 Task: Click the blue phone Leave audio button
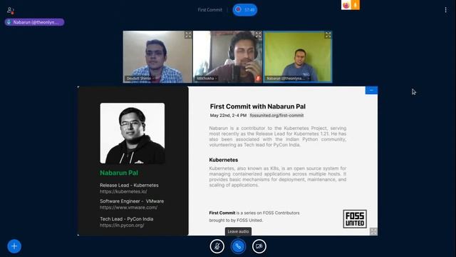238,246
